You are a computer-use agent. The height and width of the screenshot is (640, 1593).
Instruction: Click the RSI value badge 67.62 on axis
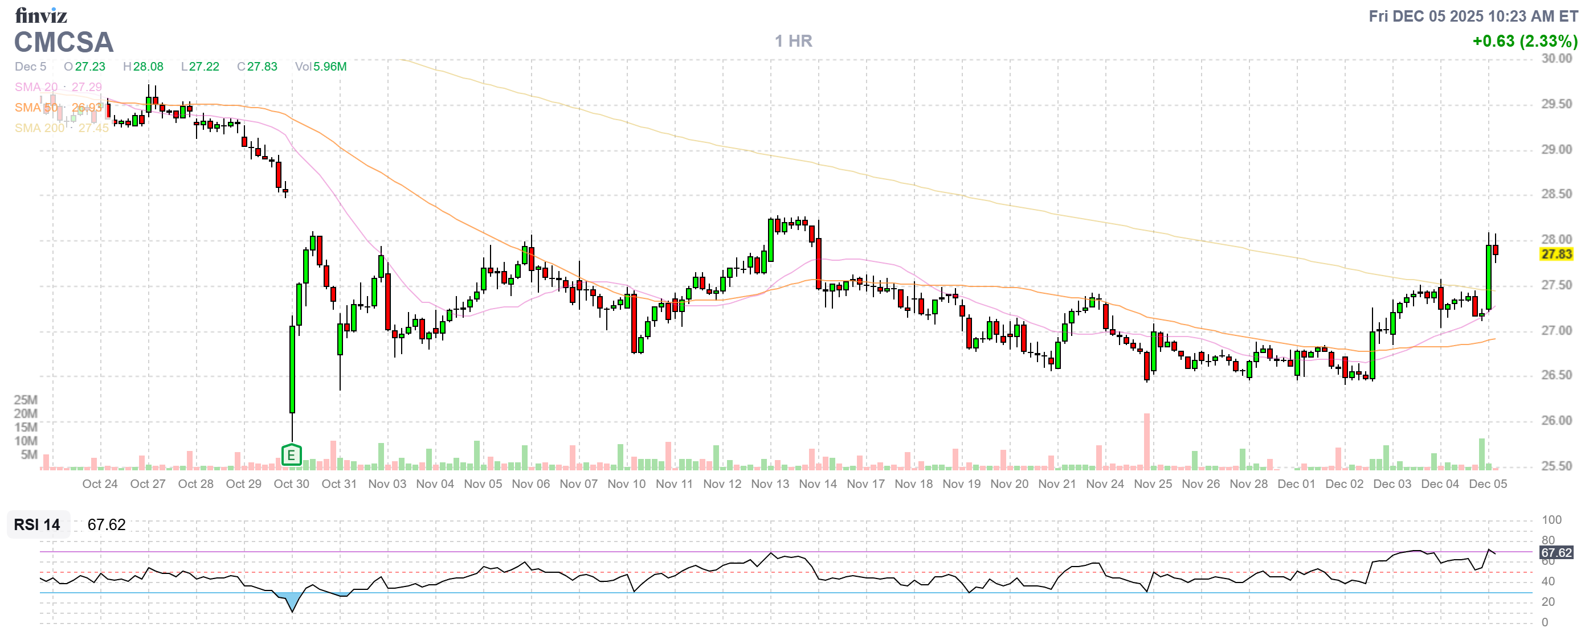pyautogui.click(x=1556, y=553)
